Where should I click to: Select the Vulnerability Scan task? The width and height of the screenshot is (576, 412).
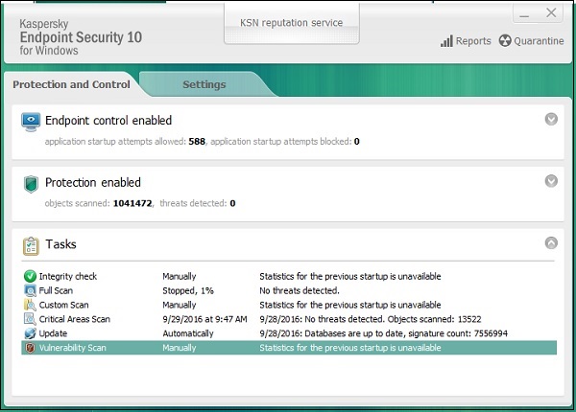(x=289, y=348)
